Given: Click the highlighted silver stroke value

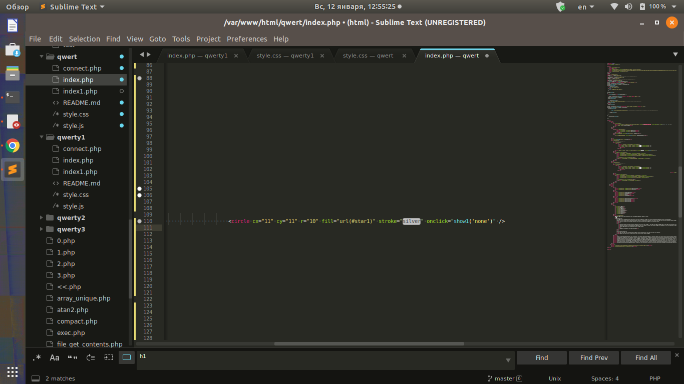Looking at the screenshot, I should pyautogui.click(x=412, y=221).
